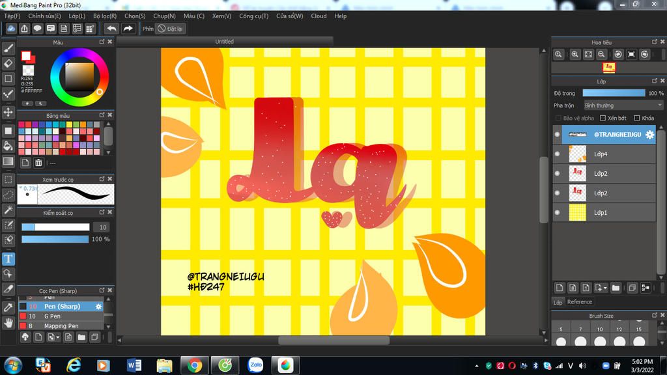Select the Brush tool in left toolbar
This screenshot has width=667, height=375.
click(x=8, y=48)
